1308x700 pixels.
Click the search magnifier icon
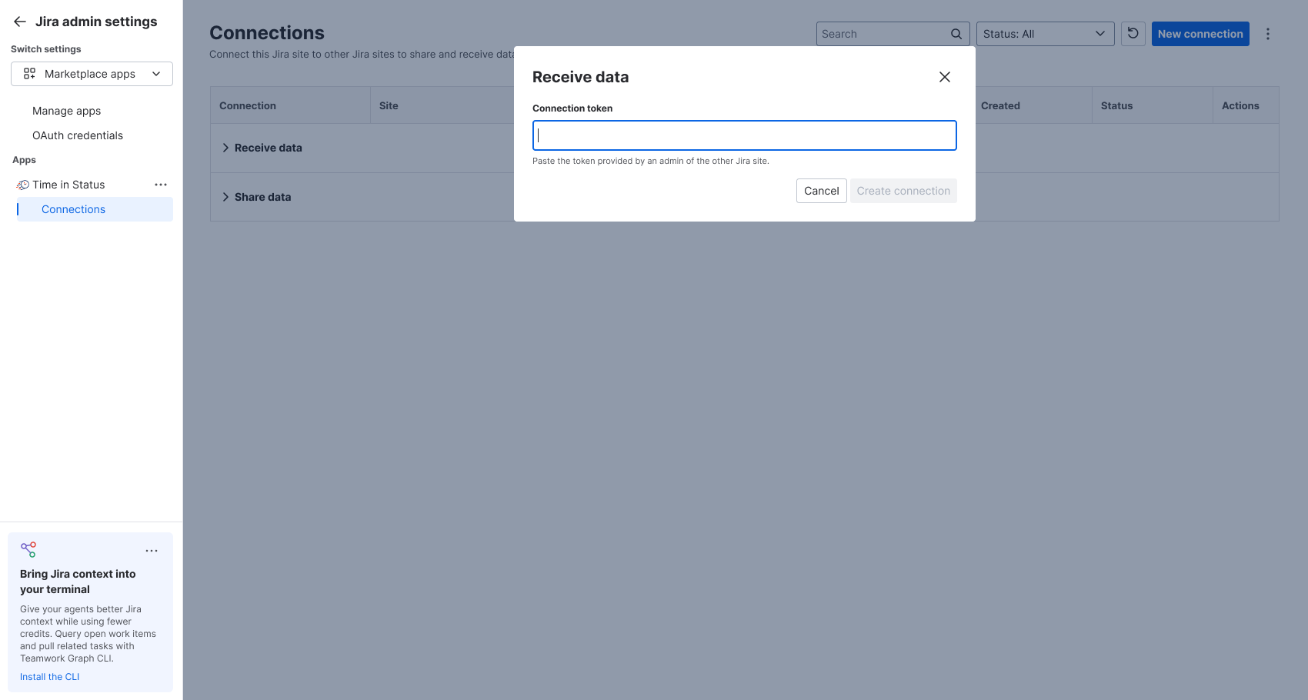[956, 34]
